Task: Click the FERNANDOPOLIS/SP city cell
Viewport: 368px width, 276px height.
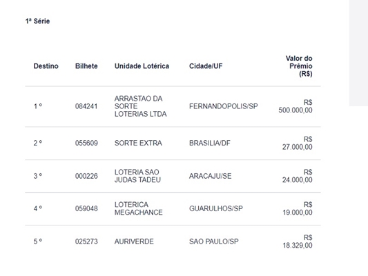Action: point(224,106)
